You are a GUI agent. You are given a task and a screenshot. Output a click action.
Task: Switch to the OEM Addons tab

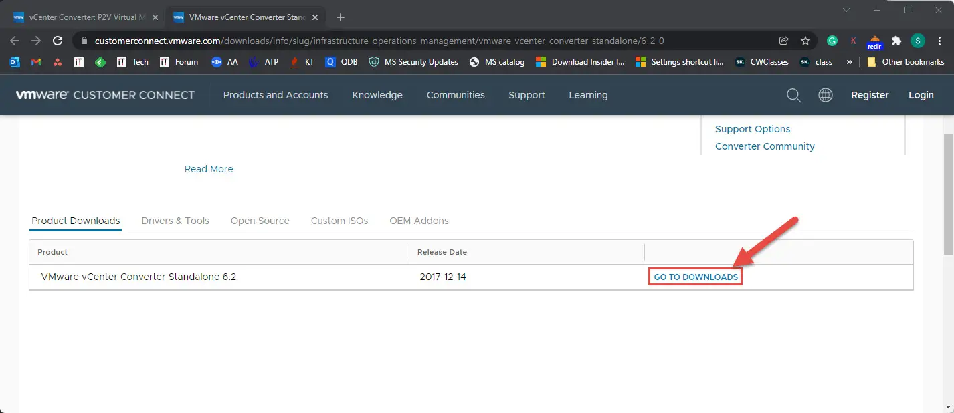pos(419,221)
